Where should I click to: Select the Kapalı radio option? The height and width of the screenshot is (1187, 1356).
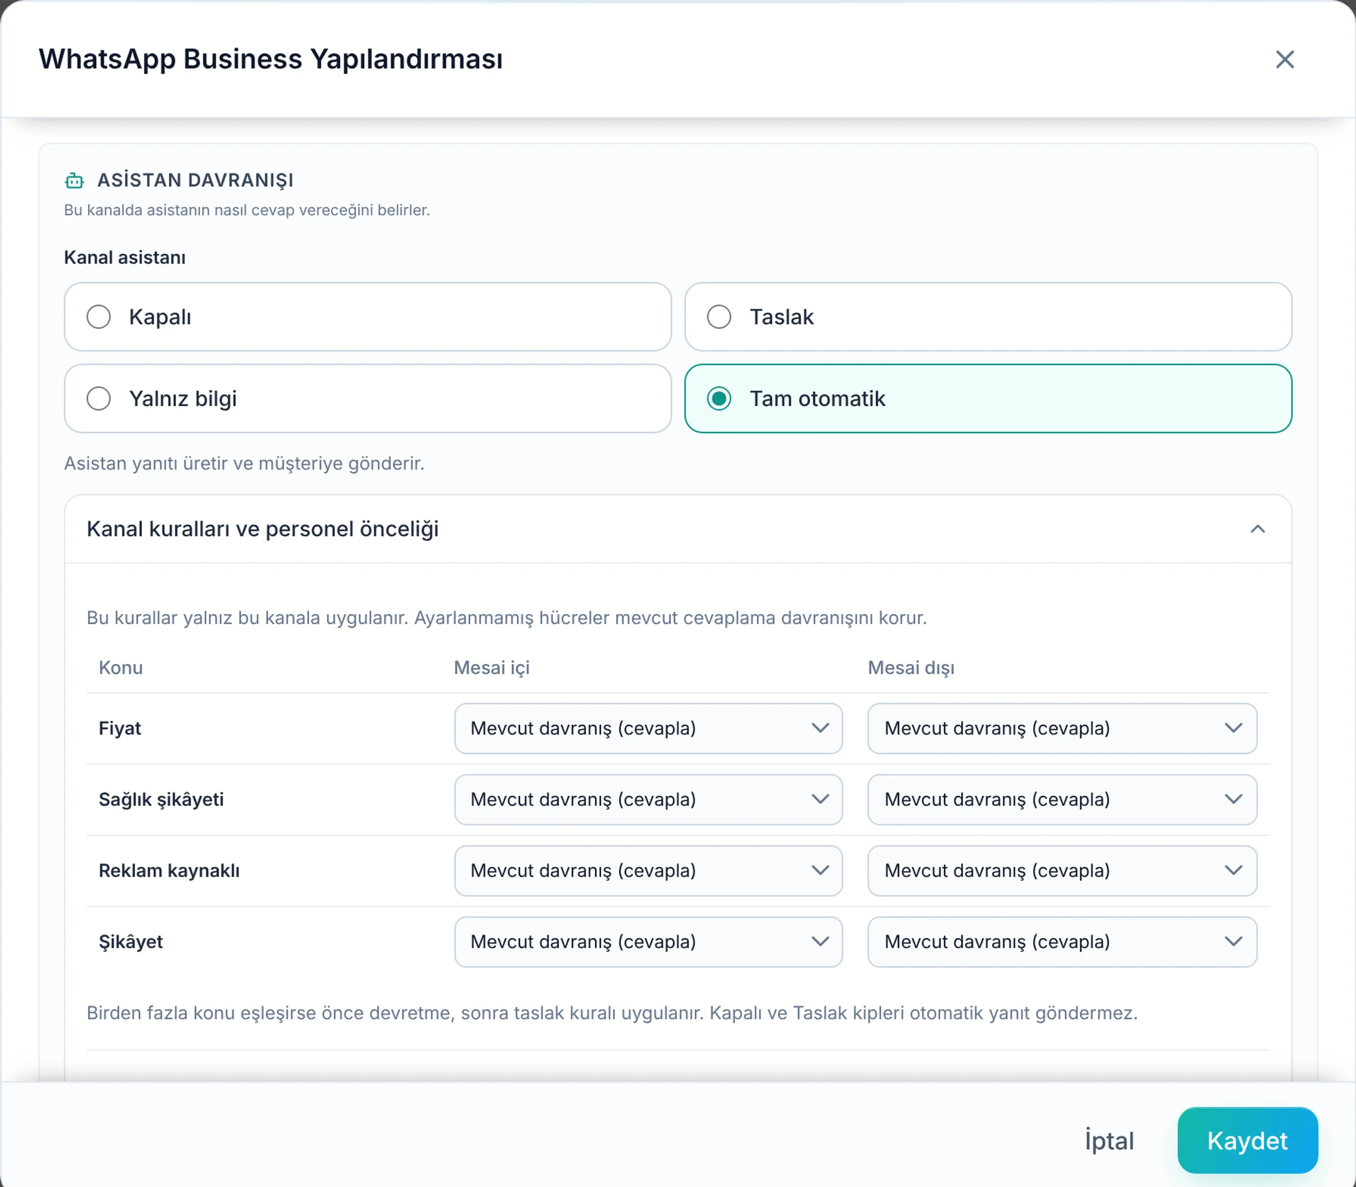point(367,317)
